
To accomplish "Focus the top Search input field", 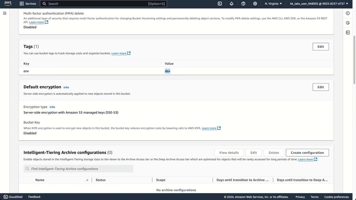I will (x=103, y=4).
